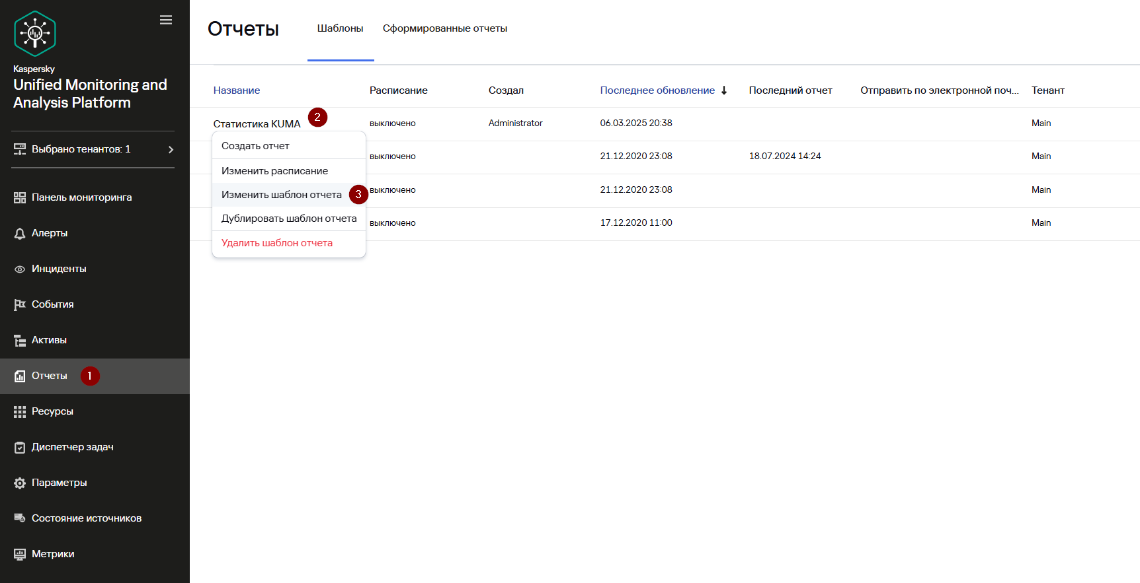
Task: Click the Последний отчет column header
Action: click(x=790, y=90)
